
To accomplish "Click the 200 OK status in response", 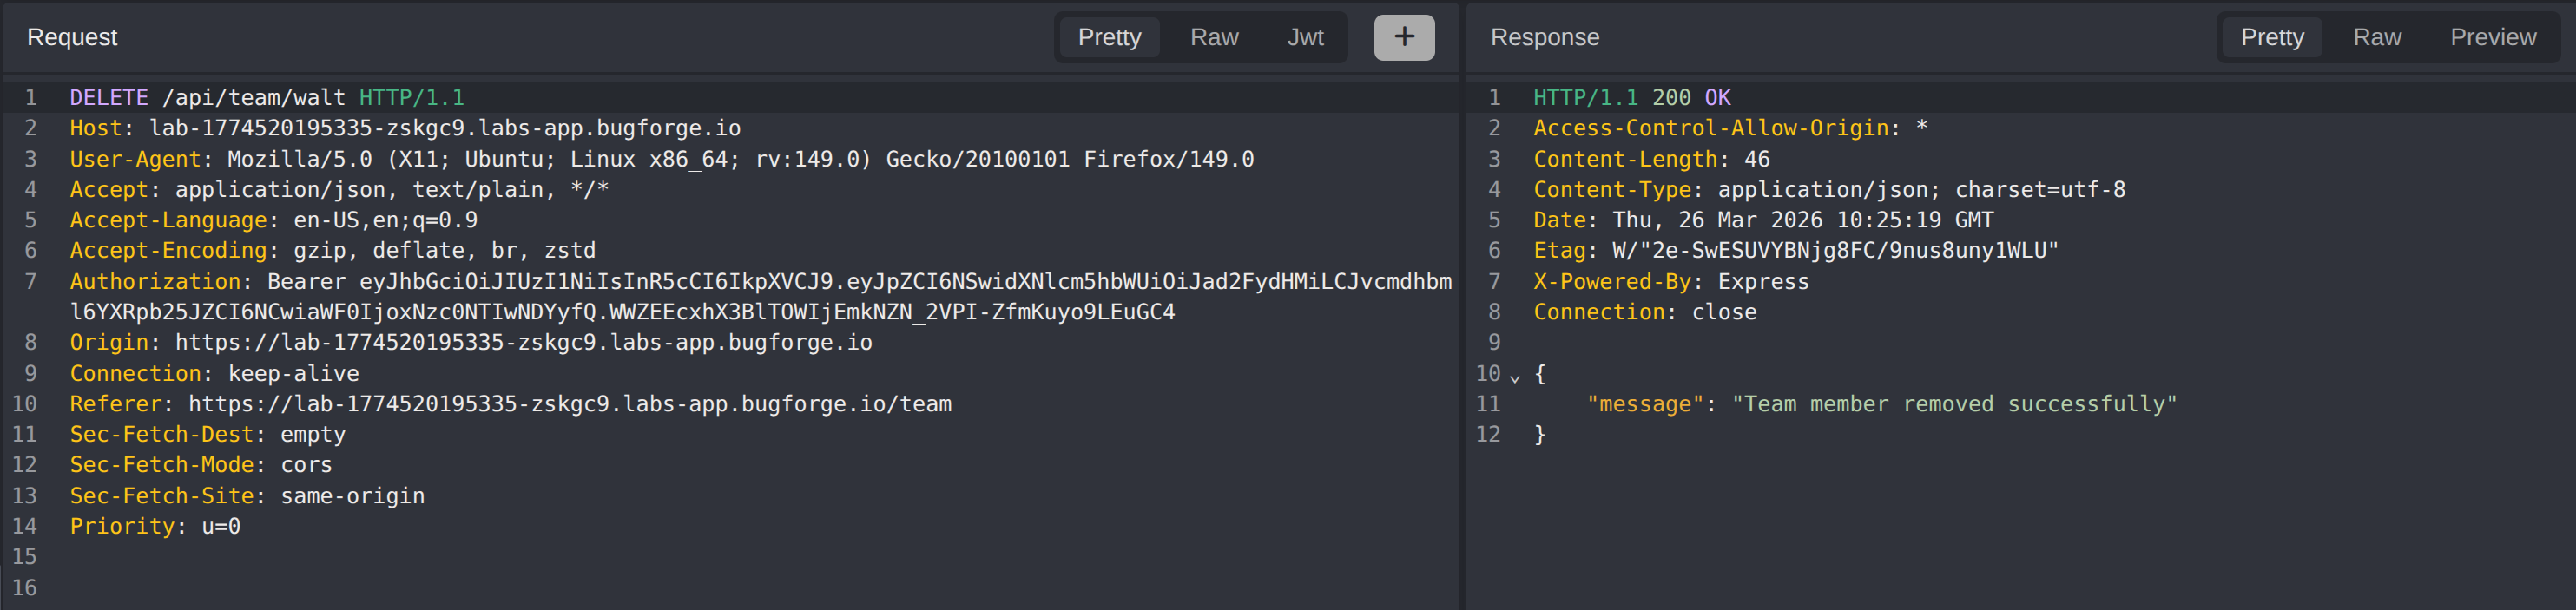I will coord(1690,98).
